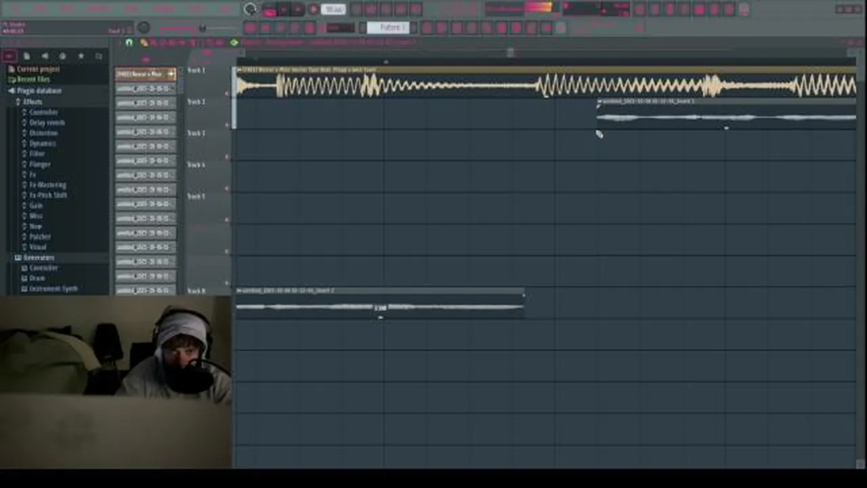
Task: Open Distortion effects category
Action: (x=43, y=133)
